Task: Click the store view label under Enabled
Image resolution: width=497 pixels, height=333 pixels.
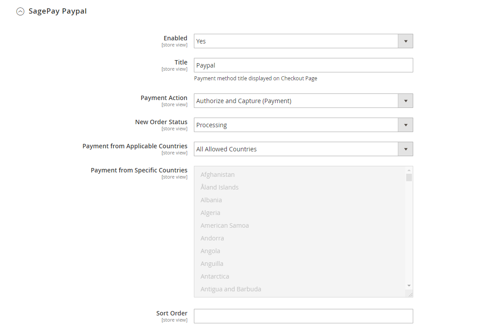Action: pos(175,45)
